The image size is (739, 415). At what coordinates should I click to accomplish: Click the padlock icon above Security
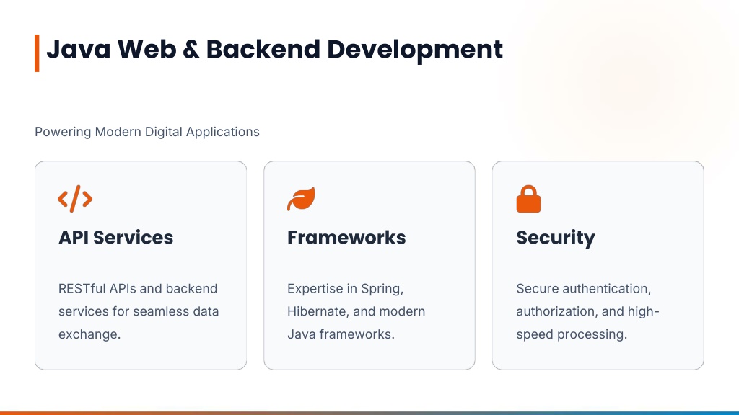tap(528, 199)
